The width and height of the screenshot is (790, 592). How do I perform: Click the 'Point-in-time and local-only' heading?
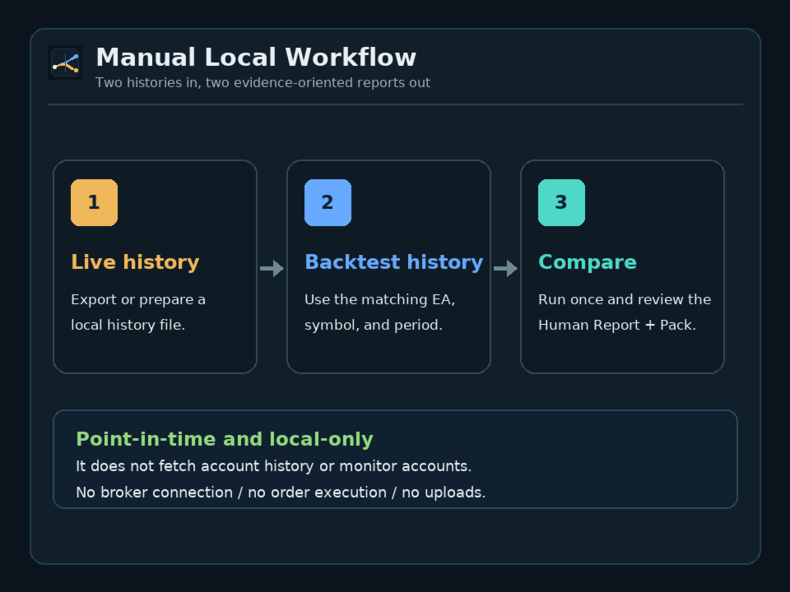pyautogui.click(x=225, y=439)
